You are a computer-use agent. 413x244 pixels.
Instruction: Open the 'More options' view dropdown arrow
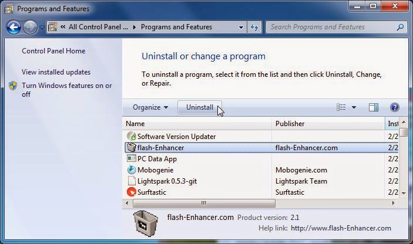(x=354, y=107)
